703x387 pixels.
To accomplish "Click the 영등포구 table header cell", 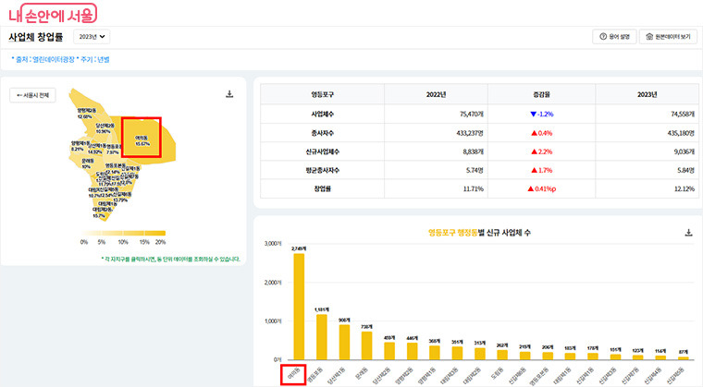I will point(322,94).
